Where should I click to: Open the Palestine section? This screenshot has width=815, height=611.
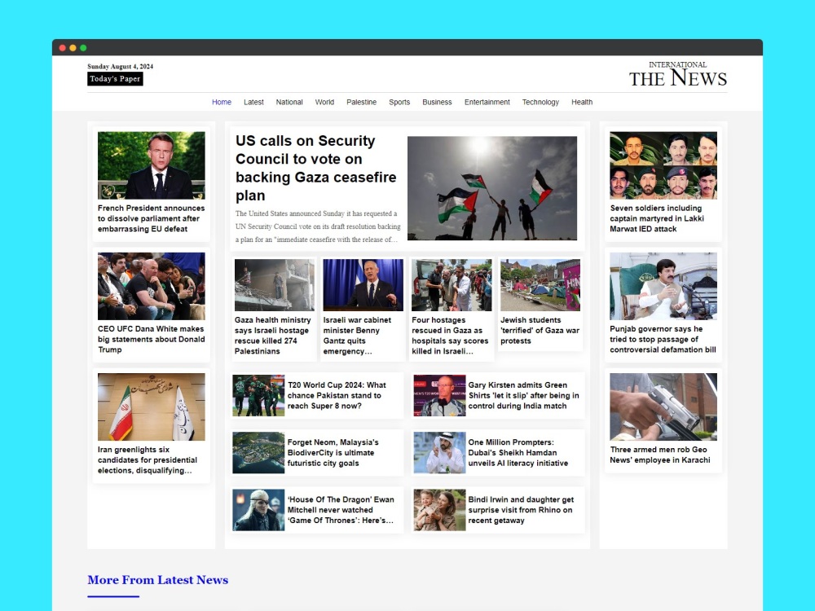tap(361, 103)
